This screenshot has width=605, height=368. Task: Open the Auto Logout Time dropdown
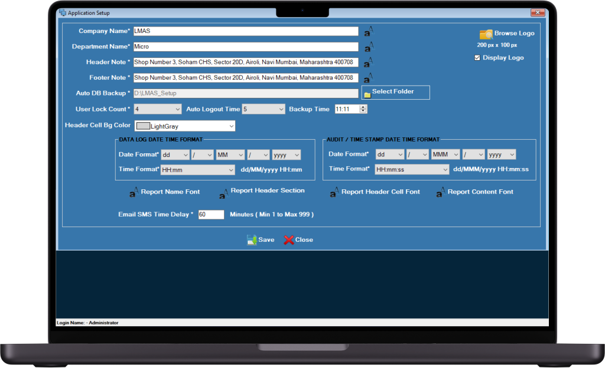[264, 109]
